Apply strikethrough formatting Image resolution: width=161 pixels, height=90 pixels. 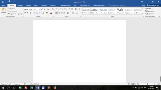tap(34, 13)
